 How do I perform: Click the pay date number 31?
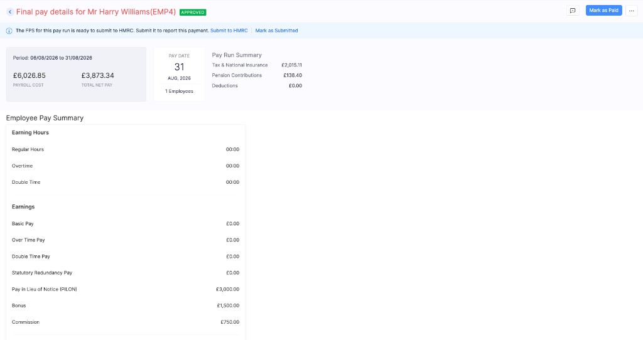(x=179, y=66)
